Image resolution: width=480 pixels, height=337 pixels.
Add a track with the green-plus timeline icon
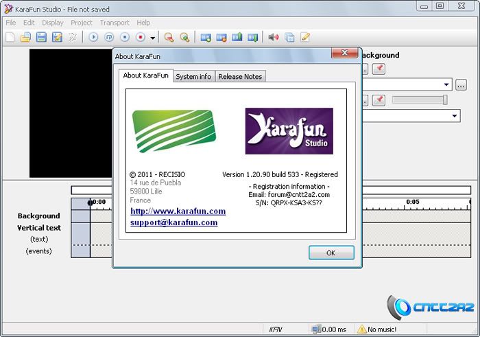206,38
